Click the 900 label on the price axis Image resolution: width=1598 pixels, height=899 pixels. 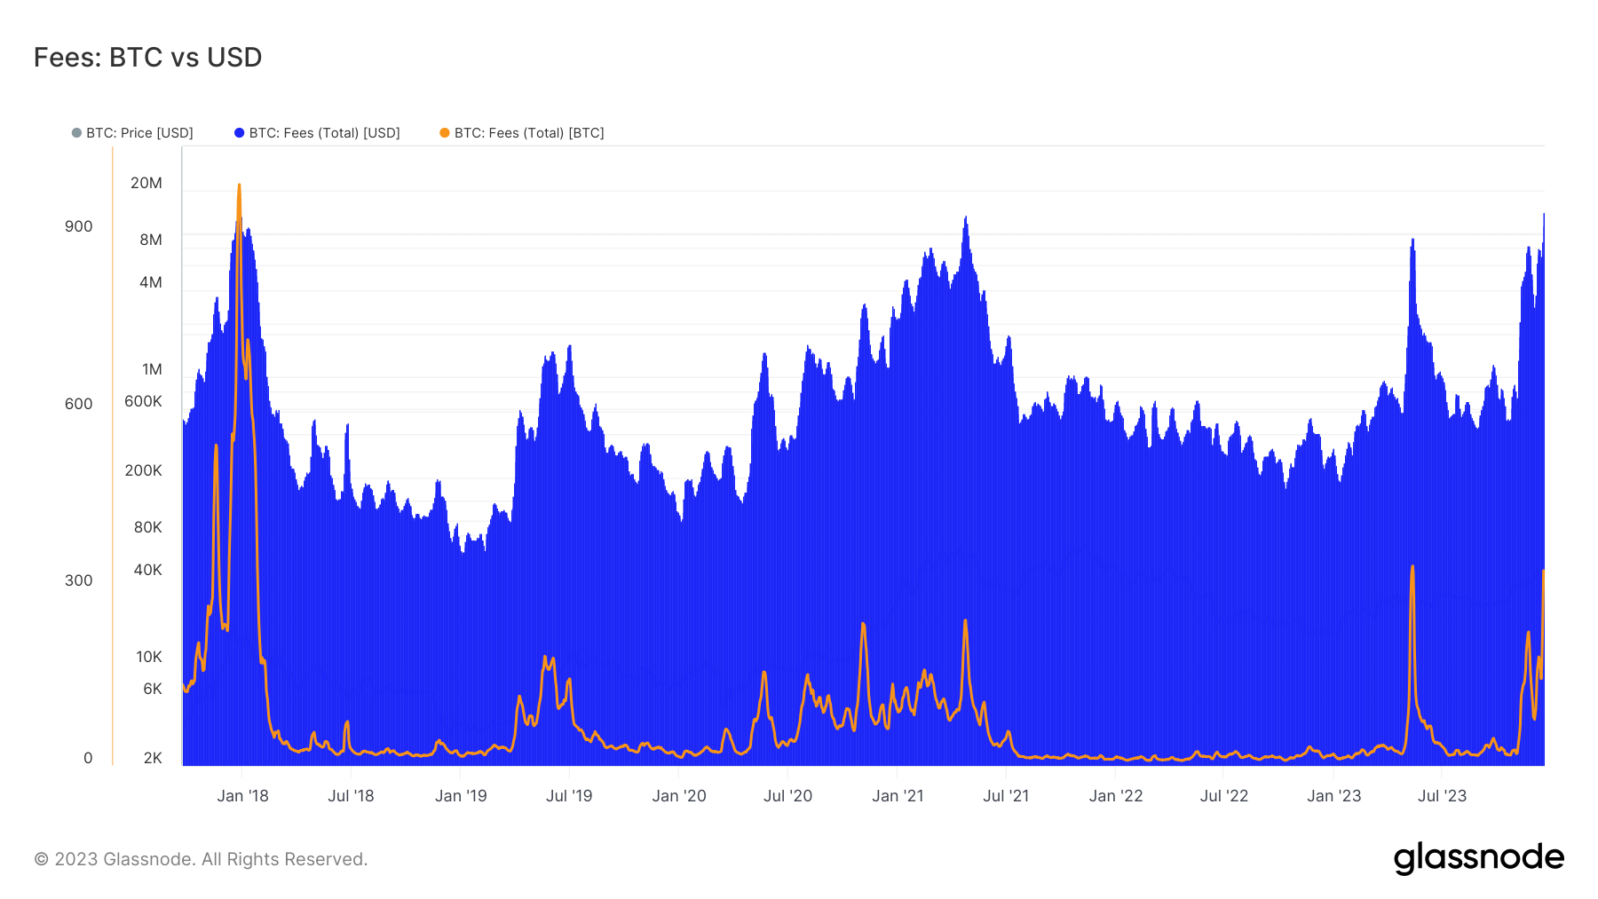80,227
